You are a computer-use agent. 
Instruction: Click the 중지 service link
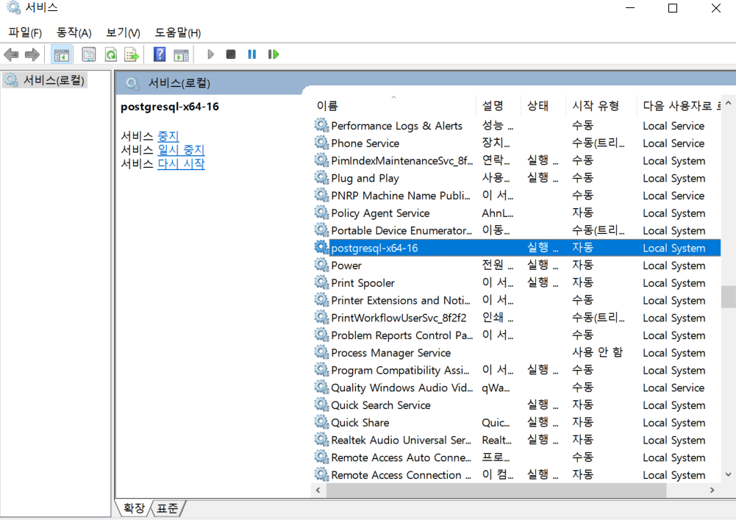point(168,136)
